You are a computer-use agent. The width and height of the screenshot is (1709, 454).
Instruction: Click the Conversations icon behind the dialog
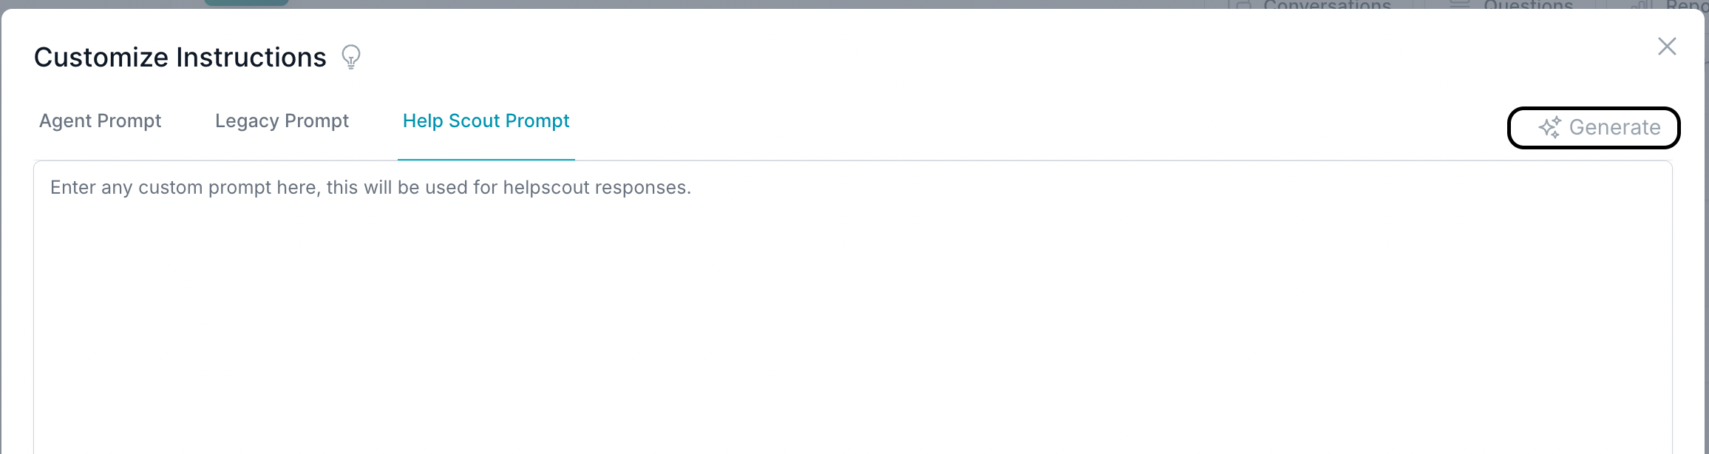point(1243,4)
